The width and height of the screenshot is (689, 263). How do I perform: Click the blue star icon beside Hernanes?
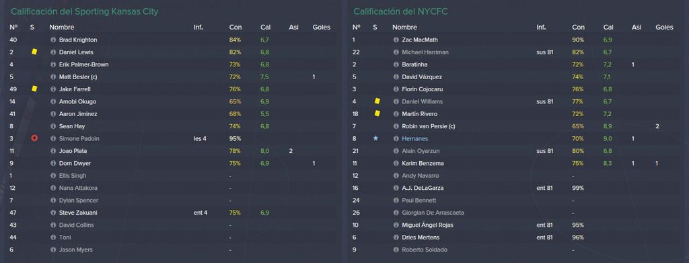coord(375,138)
